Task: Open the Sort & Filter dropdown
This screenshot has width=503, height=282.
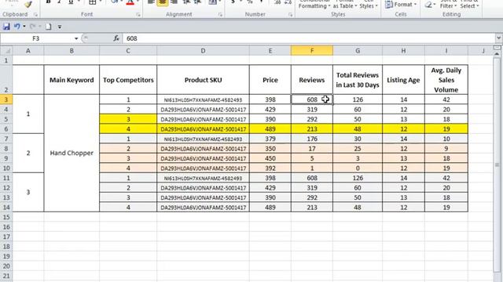Action: [x=448, y=4]
